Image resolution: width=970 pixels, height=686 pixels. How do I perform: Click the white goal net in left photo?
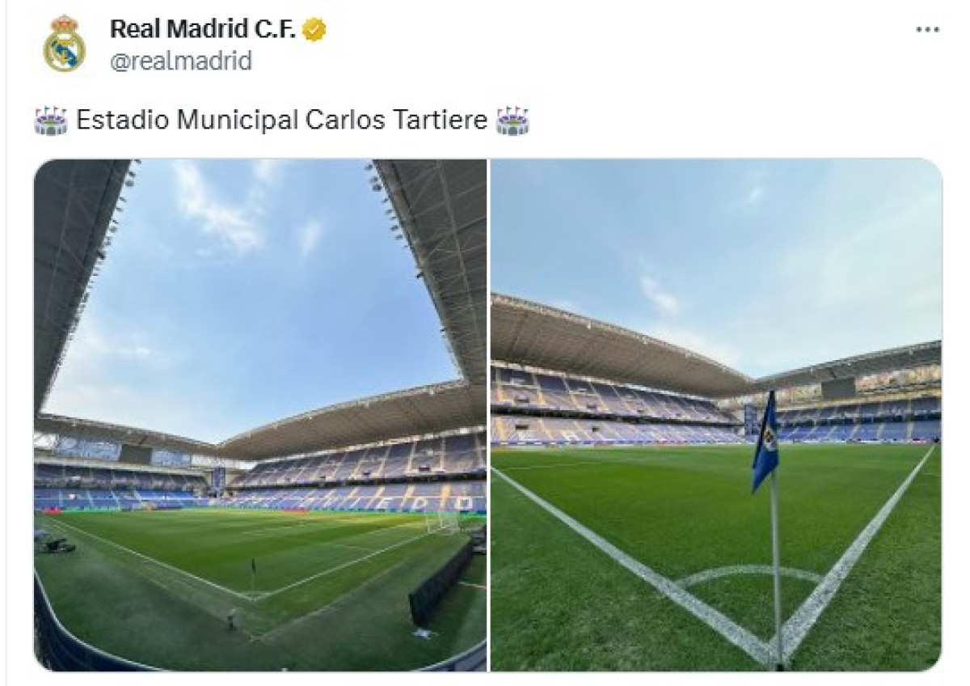443,522
